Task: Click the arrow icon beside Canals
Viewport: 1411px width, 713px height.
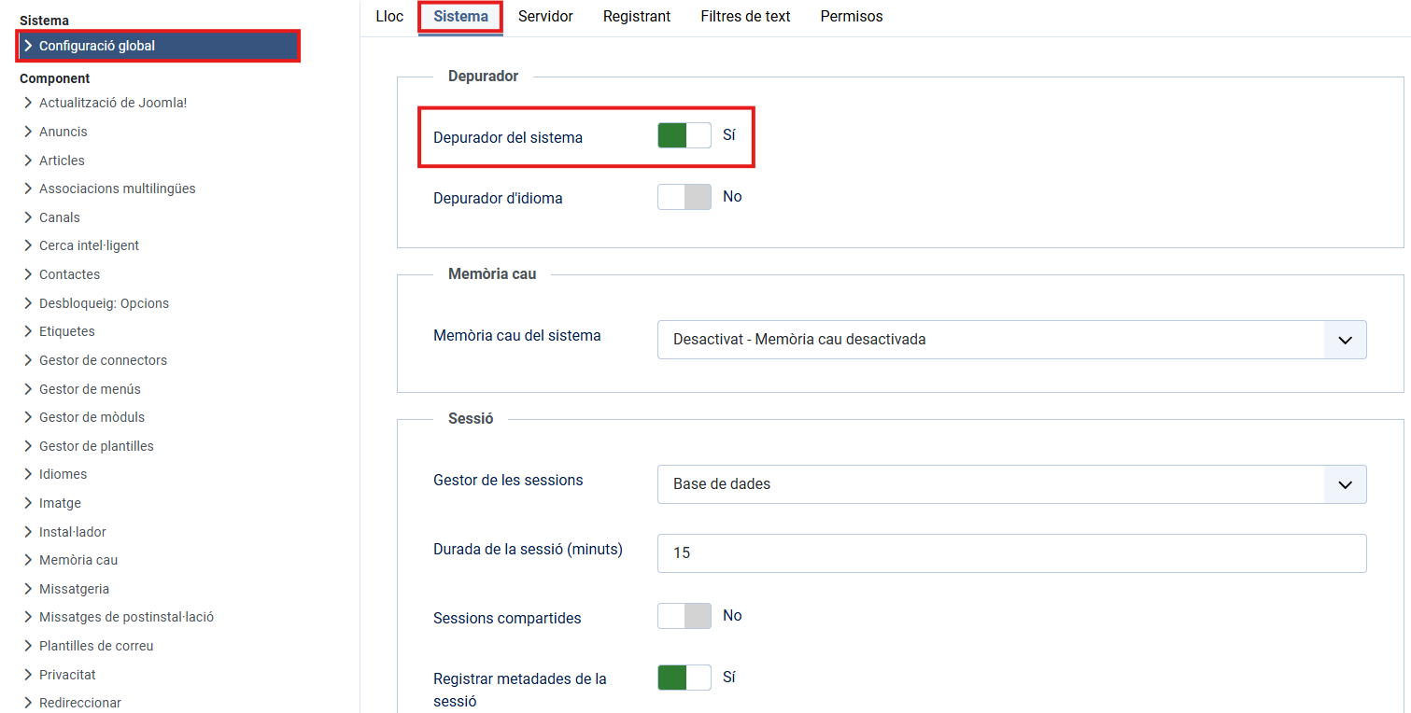Action: click(x=28, y=217)
